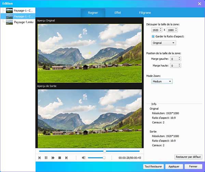Viewport: 205px width, 172px height.
Task: Close the Edition window
Action: pyautogui.click(x=200, y=3)
